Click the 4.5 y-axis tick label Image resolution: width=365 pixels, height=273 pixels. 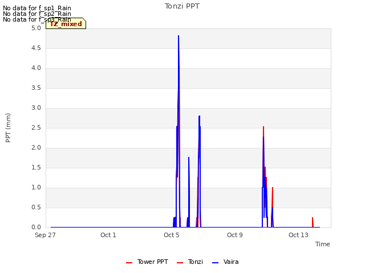coord(36,48)
